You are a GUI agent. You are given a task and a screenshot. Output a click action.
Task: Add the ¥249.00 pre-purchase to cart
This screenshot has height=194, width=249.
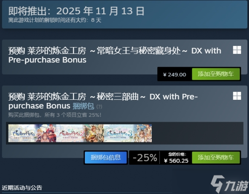click(x=216, y=74)
